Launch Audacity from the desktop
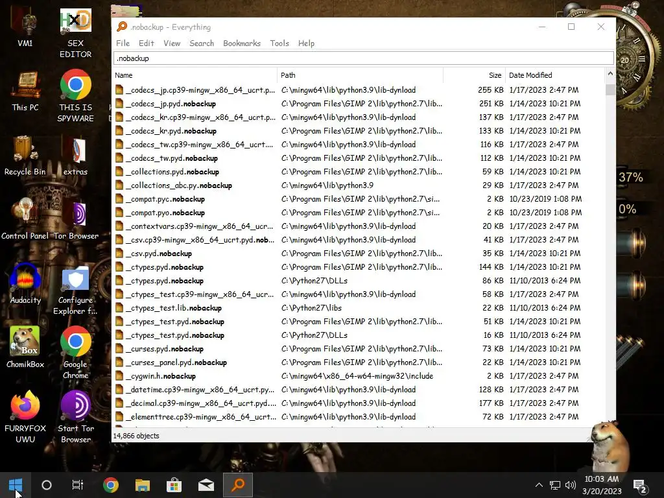The height and width of the screenshot is (498, 664). (25, 284)
